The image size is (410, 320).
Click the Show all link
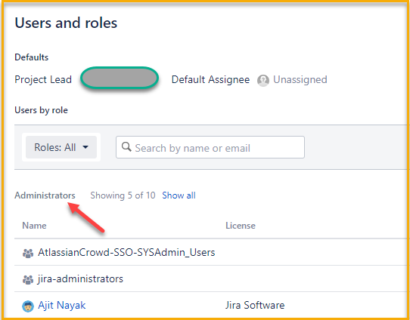[x=179, y=195]
